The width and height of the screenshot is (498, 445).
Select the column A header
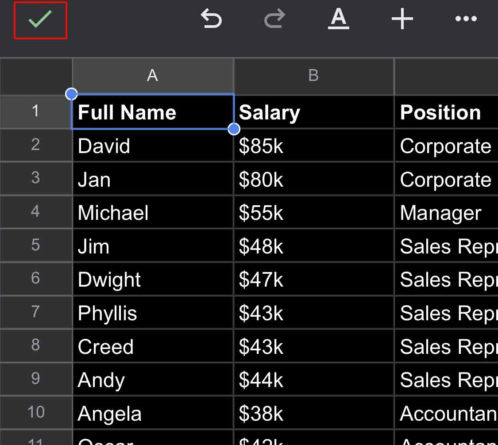(153, 76)
